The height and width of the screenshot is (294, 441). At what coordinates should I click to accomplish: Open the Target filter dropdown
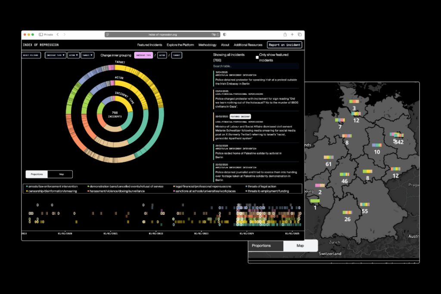coord(87,55)
